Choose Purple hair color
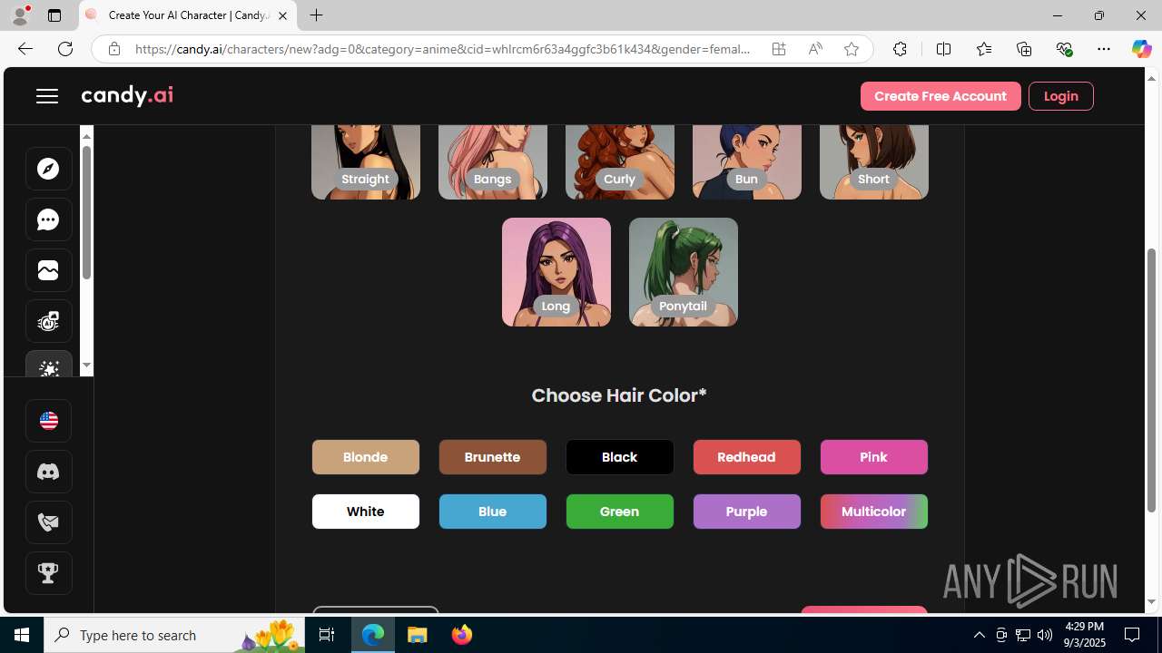The height and width of the screenshot is (653, 1162). (747, 512)
